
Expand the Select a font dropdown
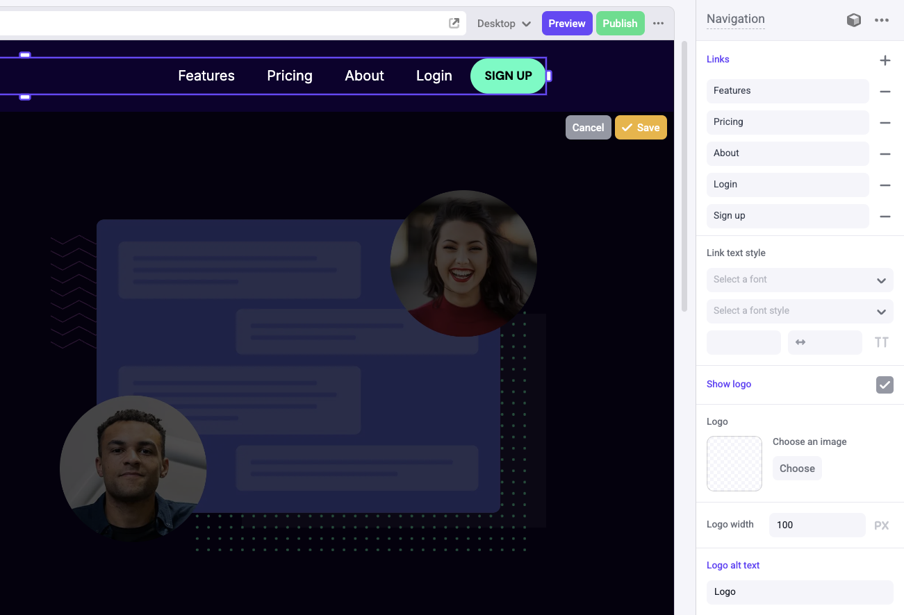pyautogui.click(x=800, y=280)
